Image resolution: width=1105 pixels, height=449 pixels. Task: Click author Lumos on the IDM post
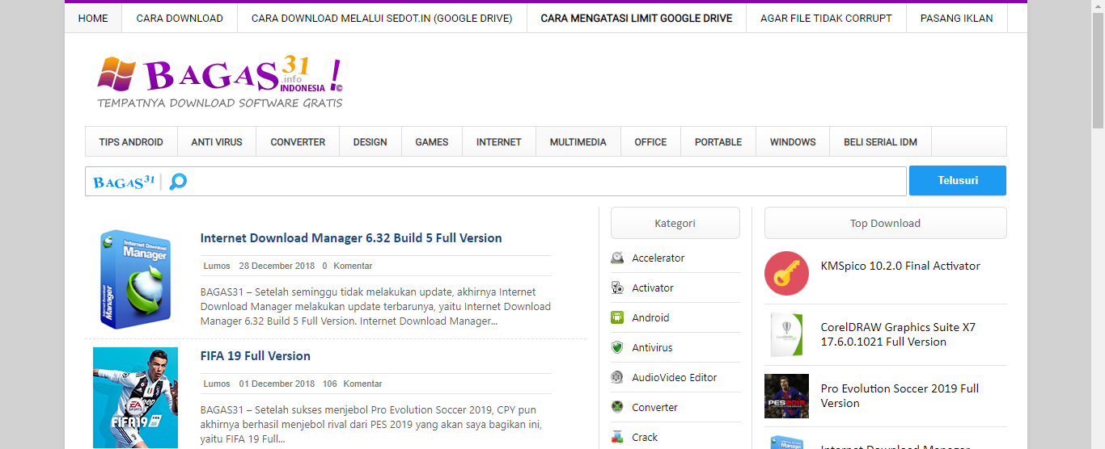[217, 266]
